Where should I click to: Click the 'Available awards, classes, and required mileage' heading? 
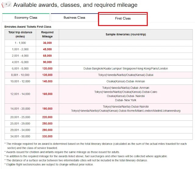pos(75,5)
